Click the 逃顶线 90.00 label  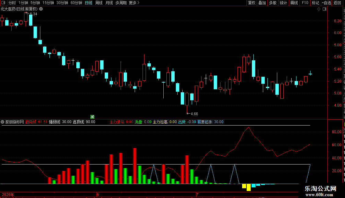point(84,122)
